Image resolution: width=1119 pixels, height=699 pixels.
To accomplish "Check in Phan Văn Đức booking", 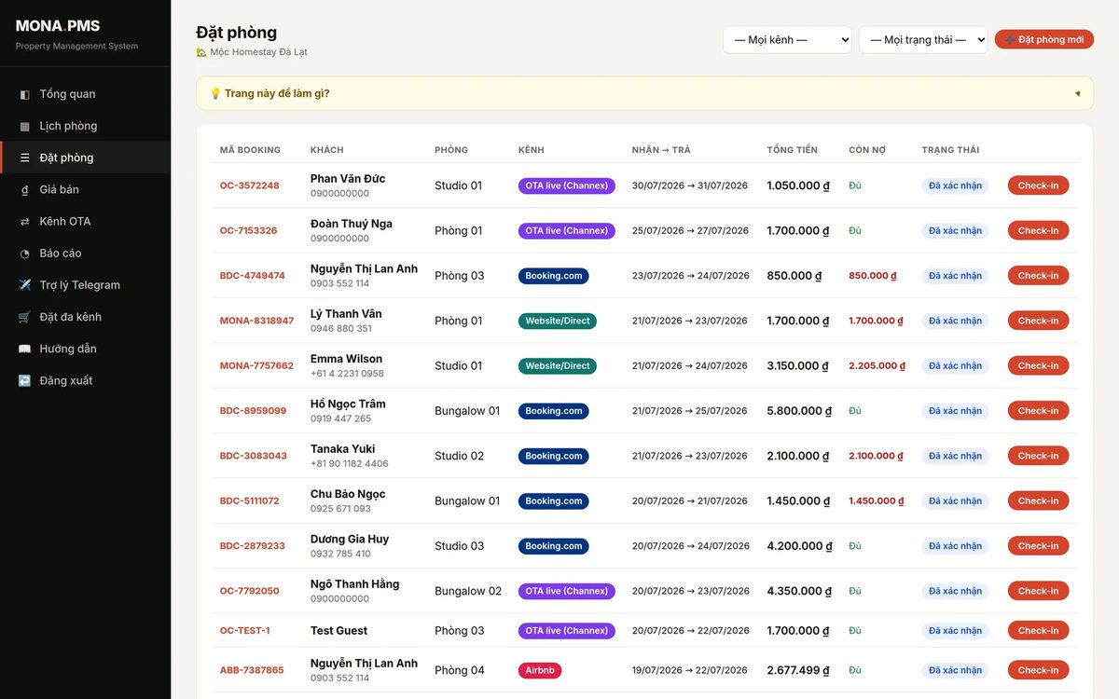I will (x=1038, y=185).
